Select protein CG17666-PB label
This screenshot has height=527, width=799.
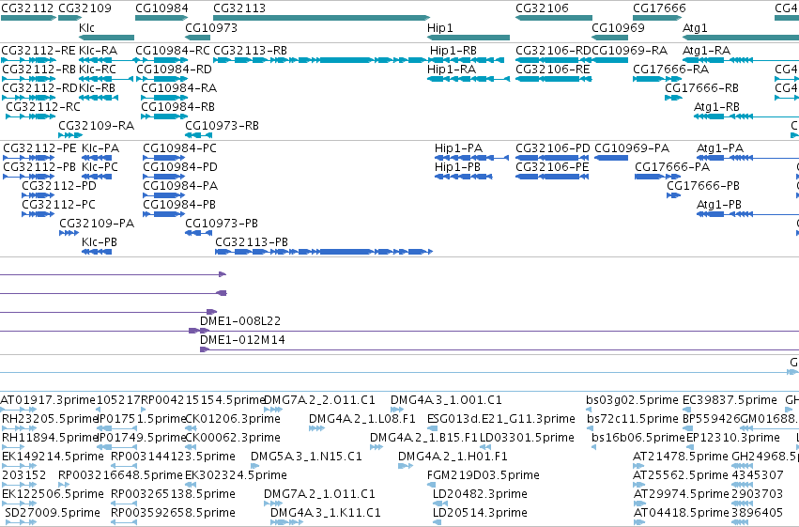[702, 186]
